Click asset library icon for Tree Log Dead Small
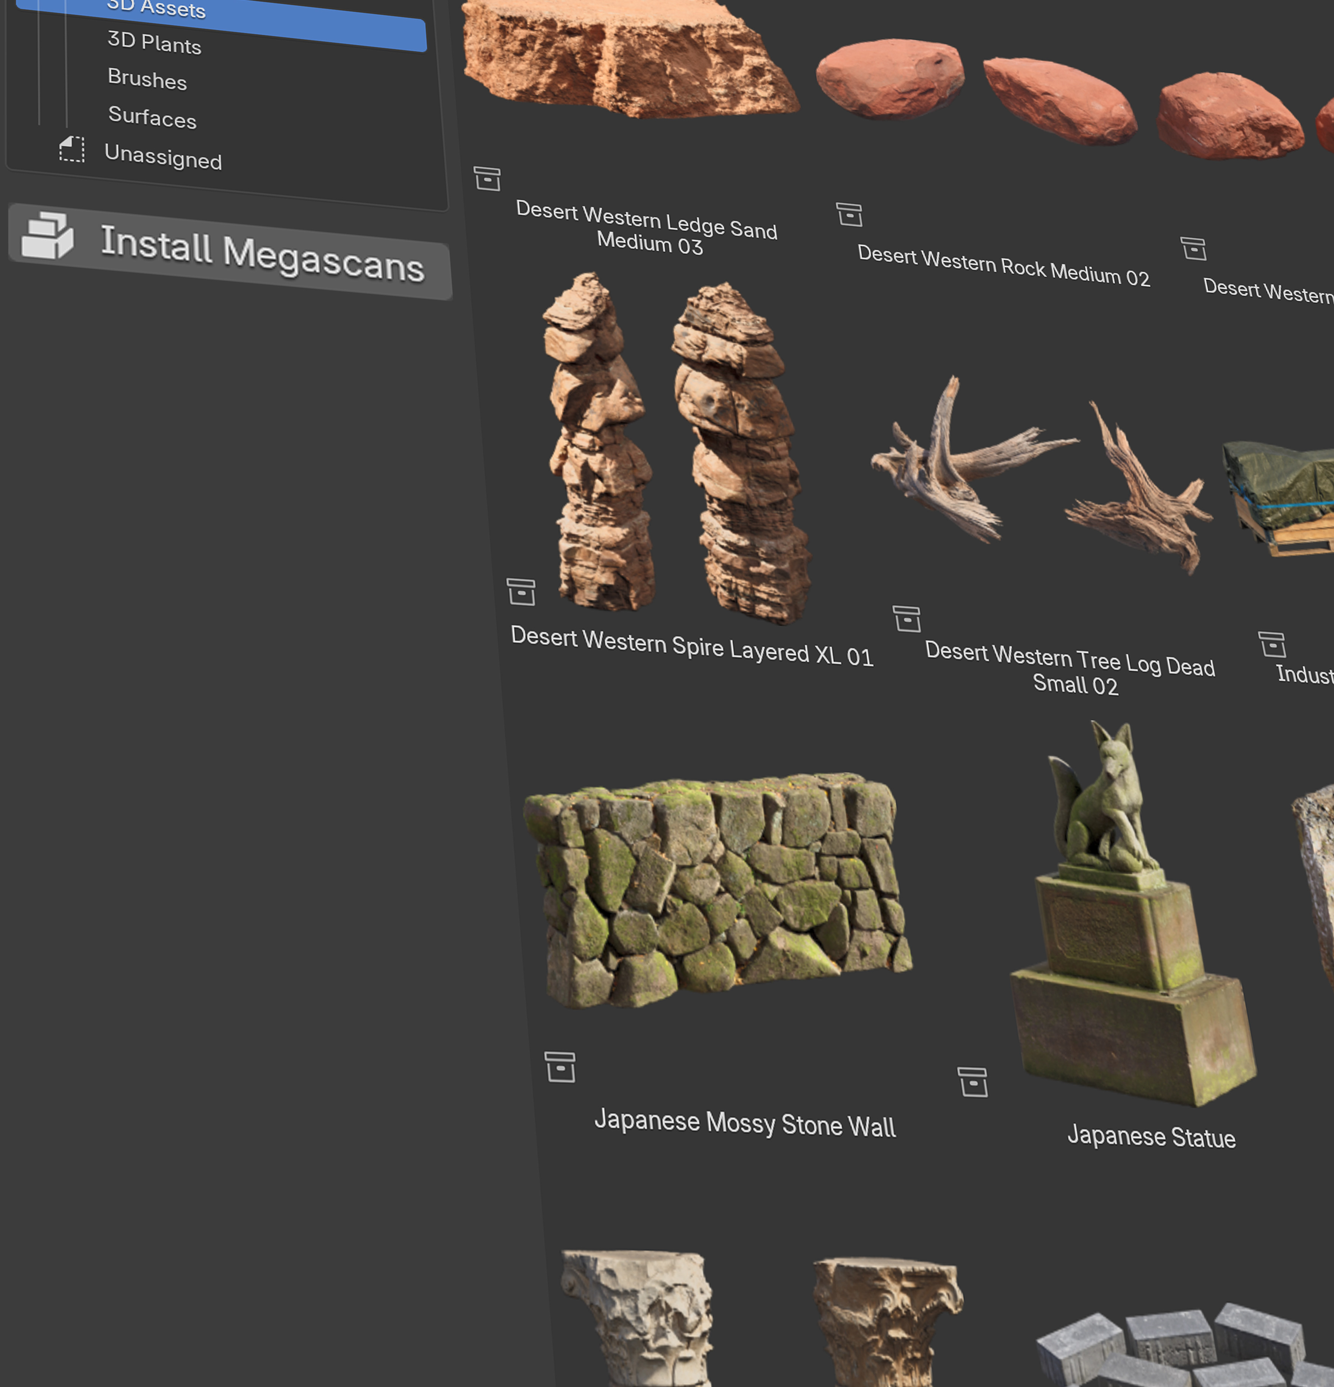 pos(907,619)
